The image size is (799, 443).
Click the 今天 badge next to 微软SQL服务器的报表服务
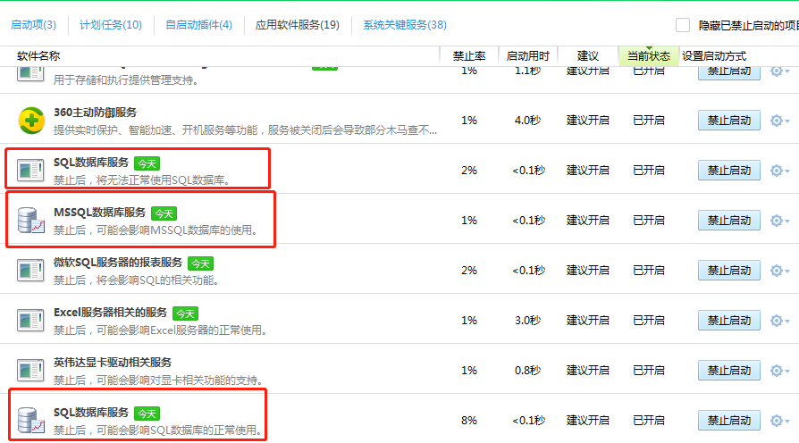click(x=200, y=263)
